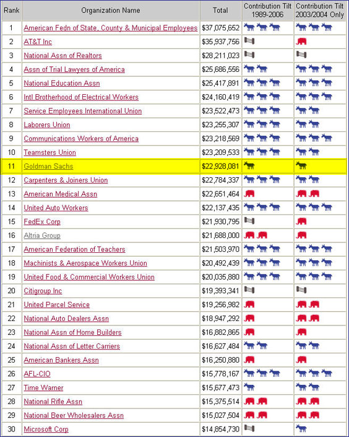The image size is (349, 437).
Task: Click the Rank column header
Action: (11, 11)
